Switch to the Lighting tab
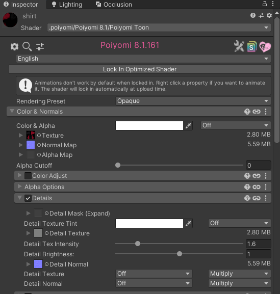Screen dimensions: 280x294 click(67, 4)
